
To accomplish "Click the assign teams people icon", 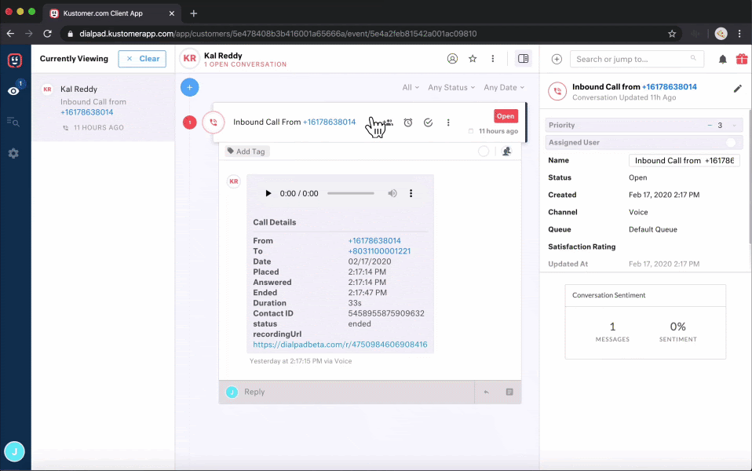I will click(389, 122).
